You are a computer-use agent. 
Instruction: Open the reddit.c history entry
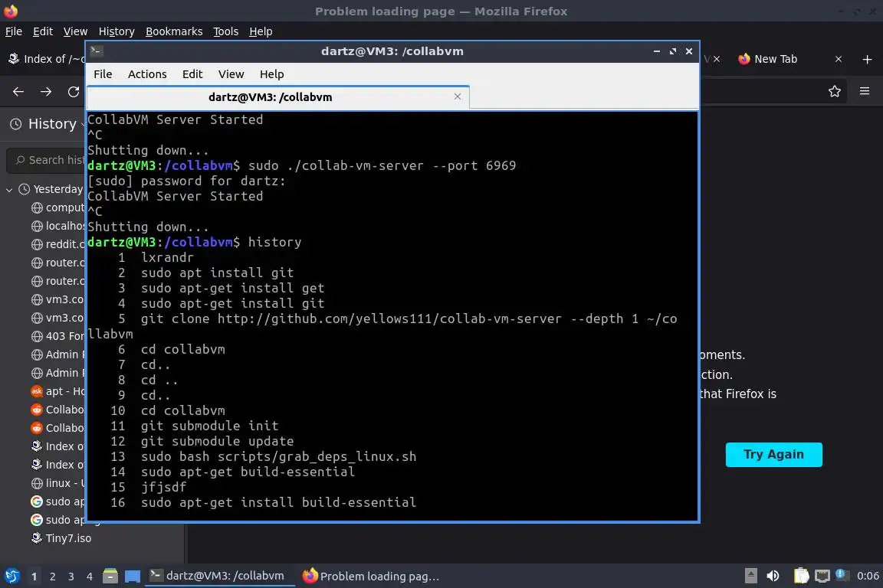[x=57, y=244]
